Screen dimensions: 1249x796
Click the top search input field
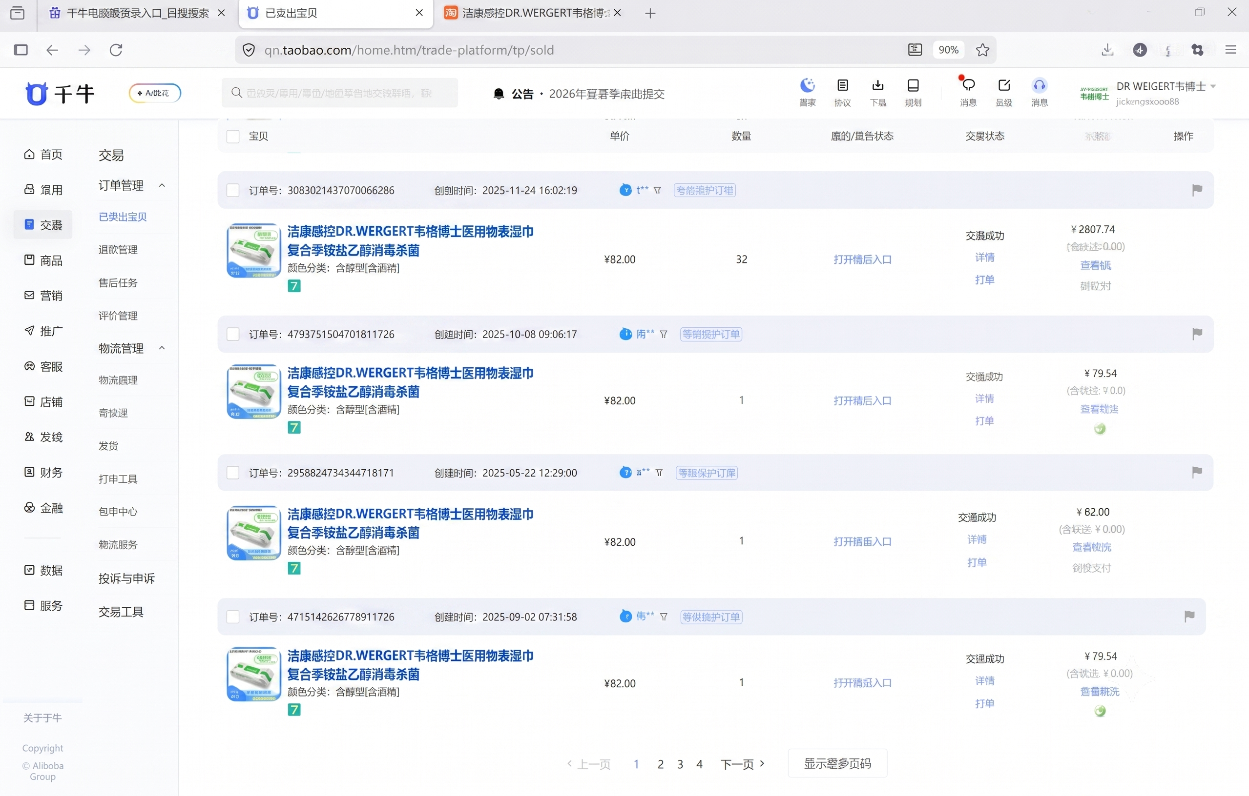[x=340, y=93]
